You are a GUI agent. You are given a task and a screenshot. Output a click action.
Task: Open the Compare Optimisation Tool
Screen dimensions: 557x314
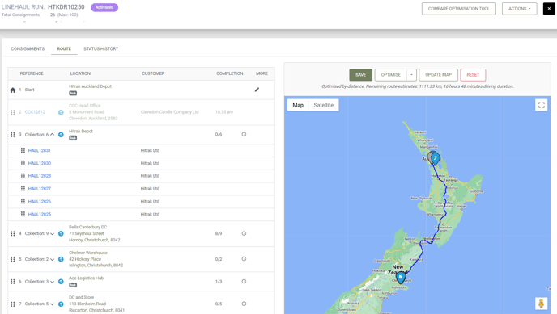(458, 9)
